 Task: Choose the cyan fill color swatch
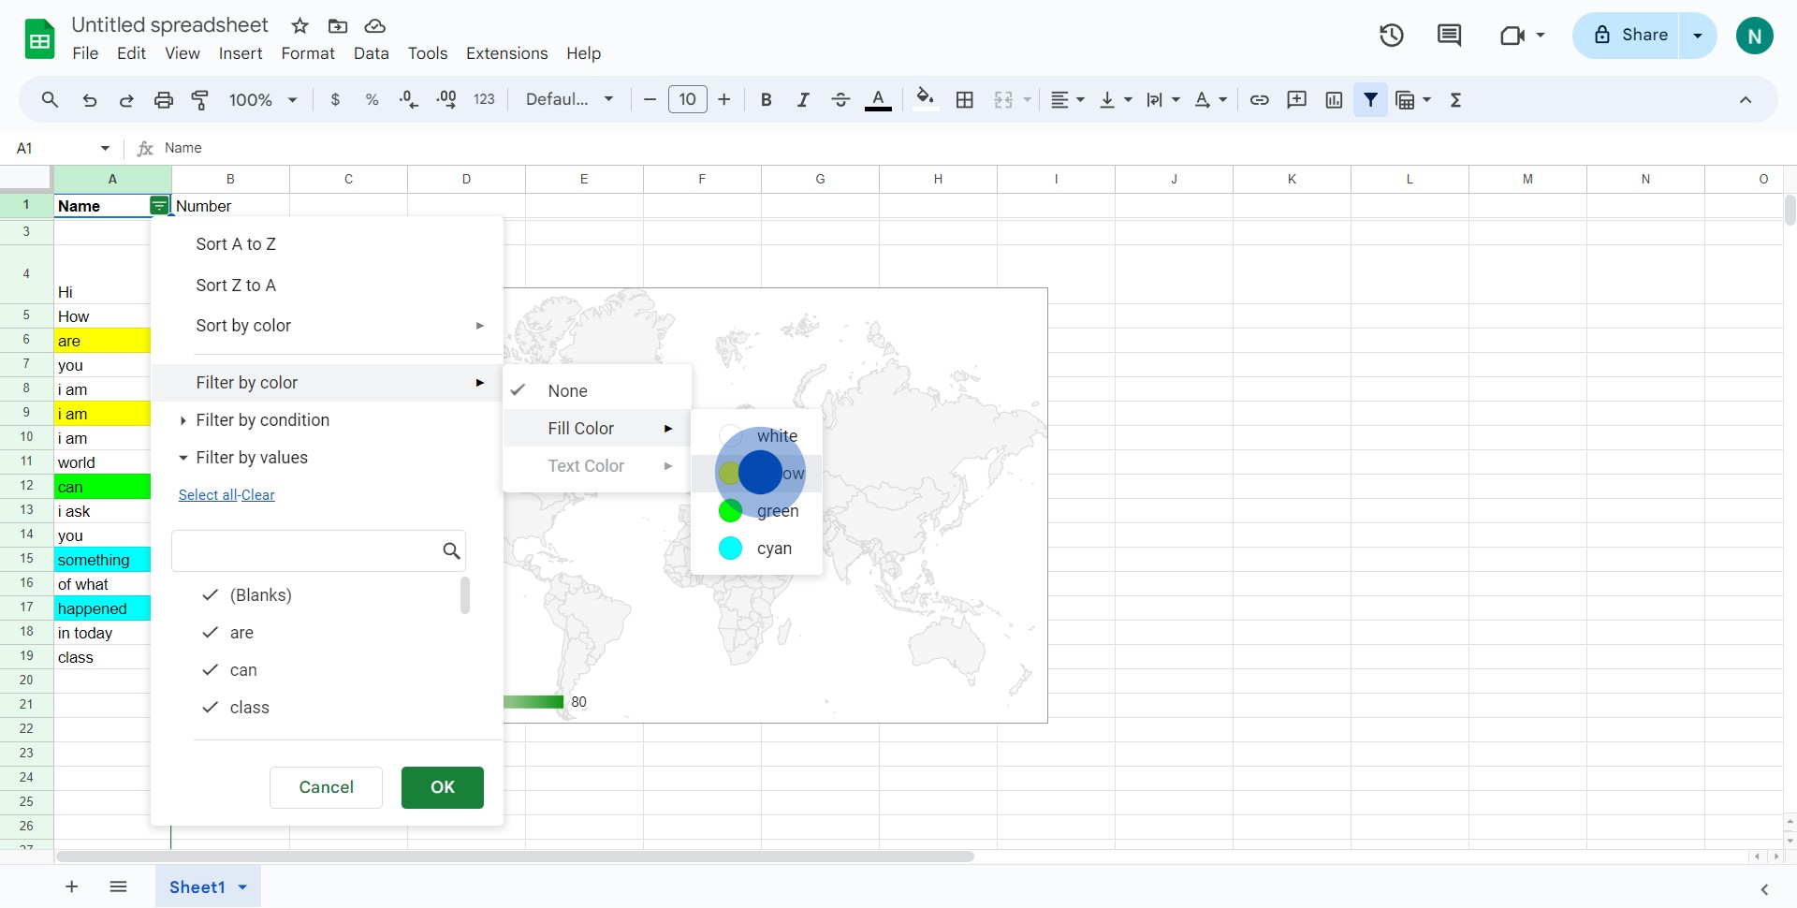pyautogui.click(x=731, y=549)
